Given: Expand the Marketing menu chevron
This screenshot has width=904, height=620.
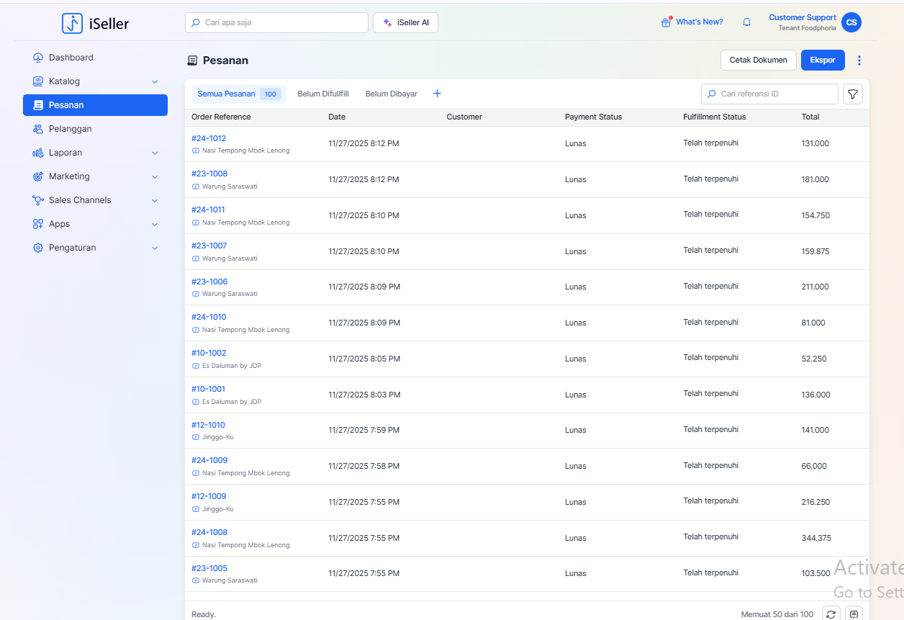Looking at the screenshot, I should coord(155,177).
